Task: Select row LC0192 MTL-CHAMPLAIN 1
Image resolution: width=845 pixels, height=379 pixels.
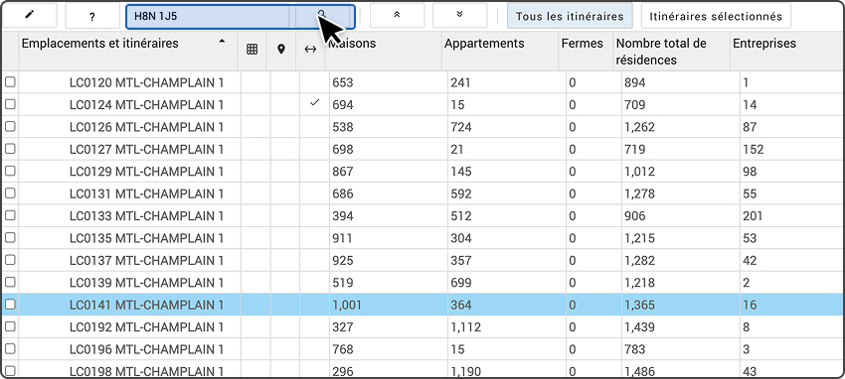Action: (422, 326)
